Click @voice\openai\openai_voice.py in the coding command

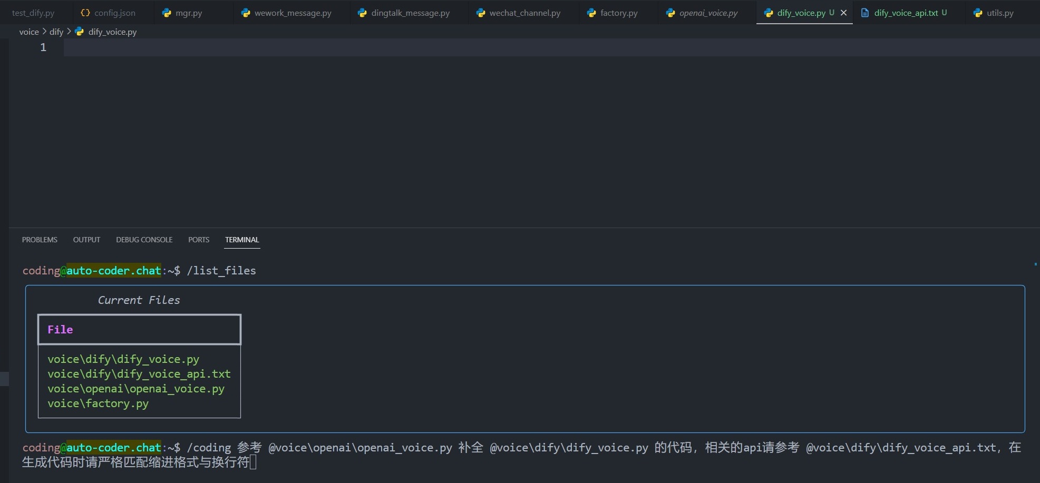click(360, 448)
